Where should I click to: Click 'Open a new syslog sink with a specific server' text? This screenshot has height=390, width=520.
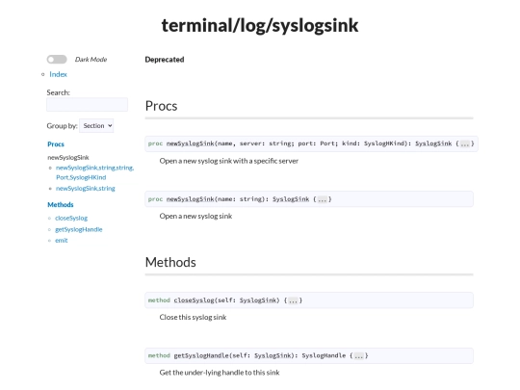coord(229,161)
